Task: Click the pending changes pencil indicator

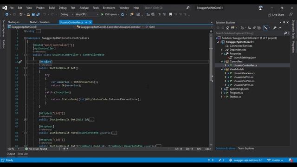Action: tap(221, 160)
